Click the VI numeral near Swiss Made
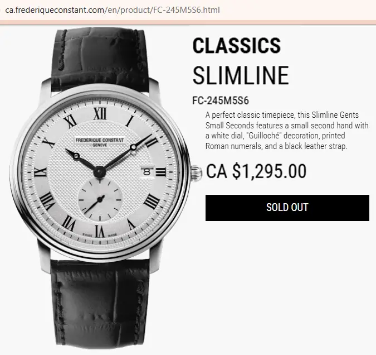Screen dimensions: 376x355 click(x=100, y=231)
